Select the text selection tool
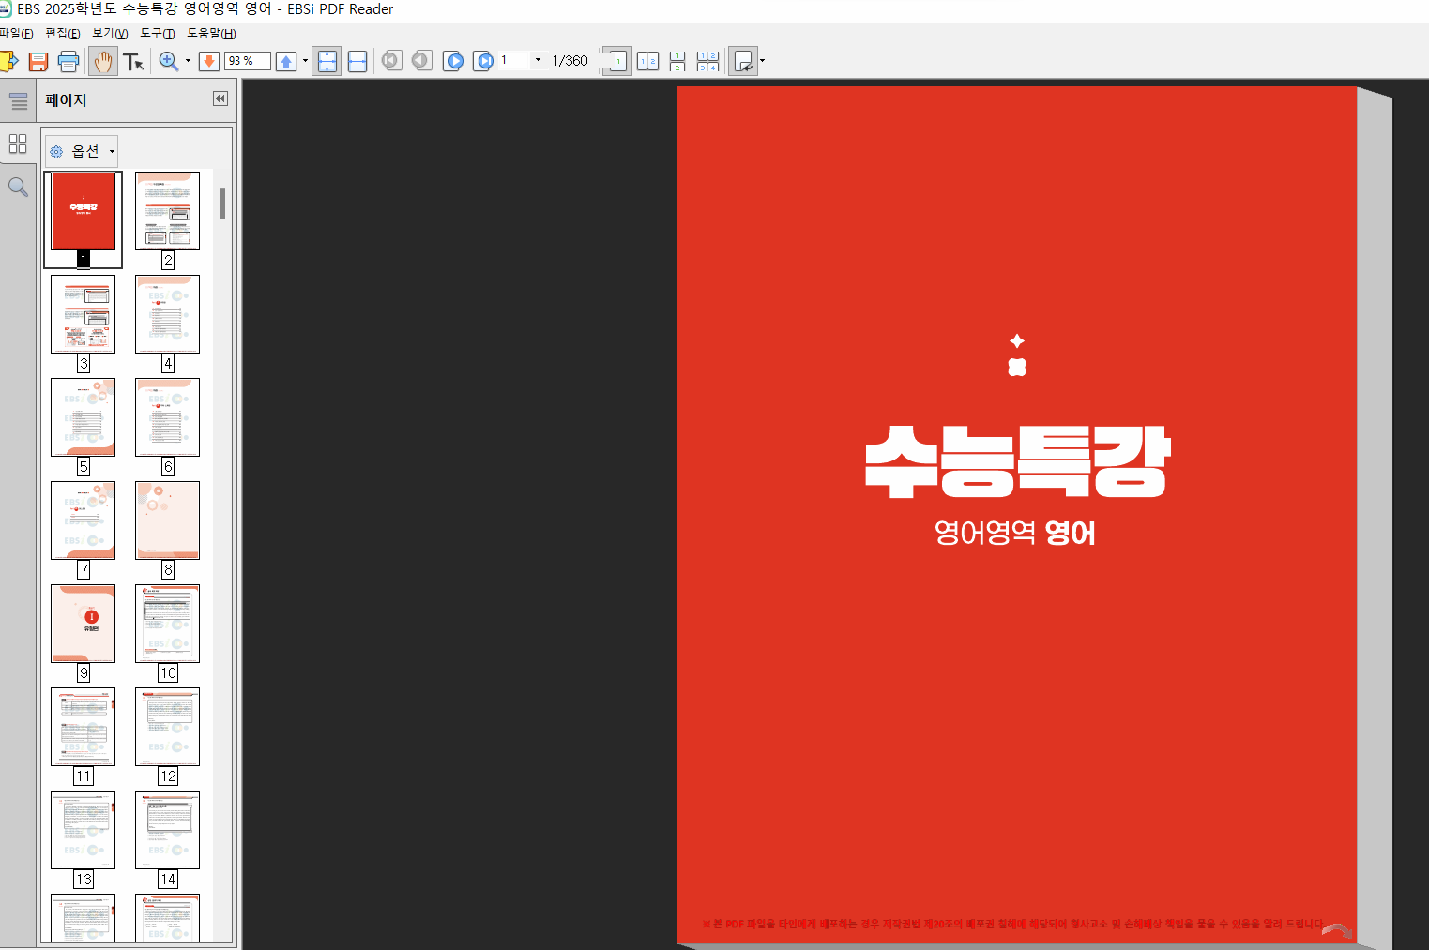1429x950 pixels. (134, 62)
